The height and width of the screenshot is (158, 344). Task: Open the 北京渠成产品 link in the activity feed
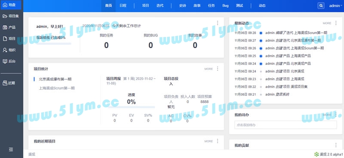[x=301, y=64]
